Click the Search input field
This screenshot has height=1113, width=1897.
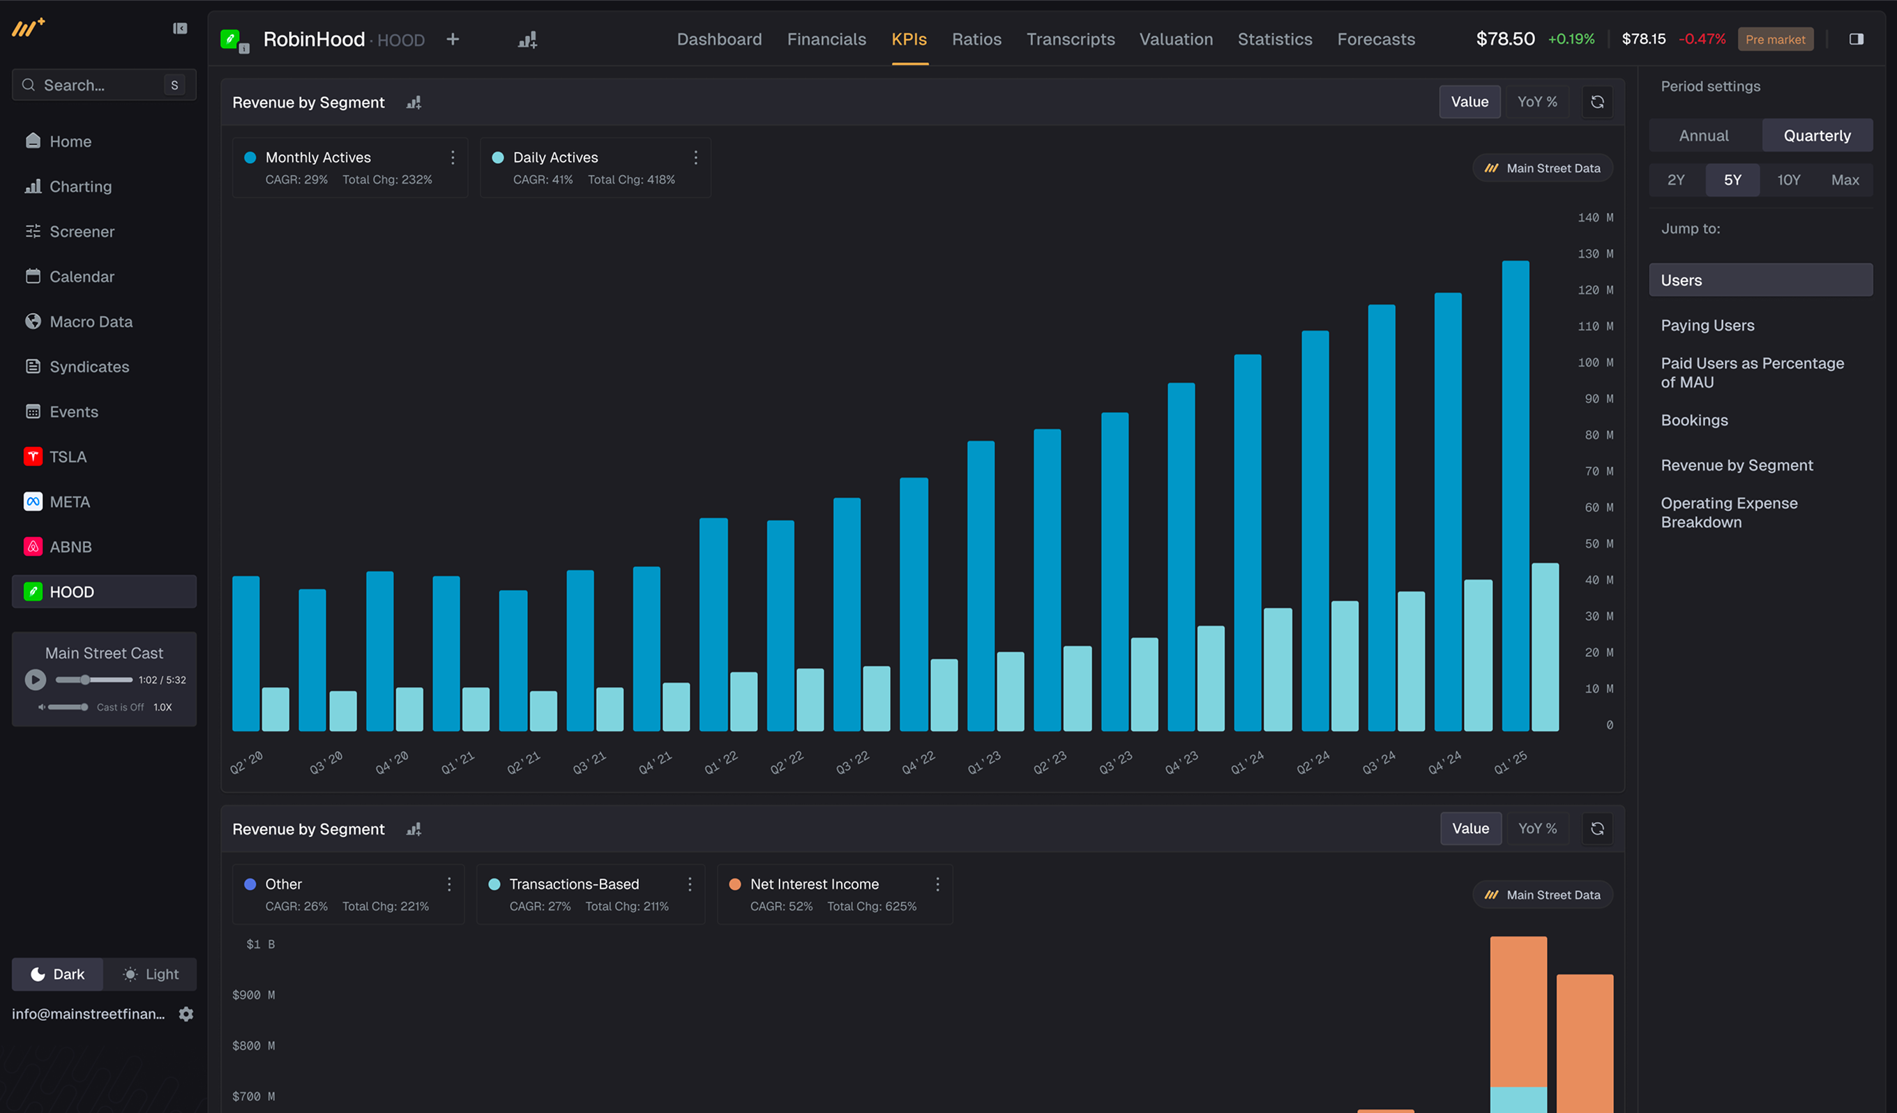(98, 85)
